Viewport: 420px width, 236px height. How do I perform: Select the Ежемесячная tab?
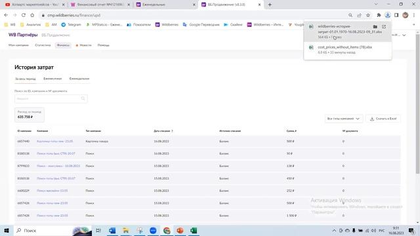[x=52, y=79]
